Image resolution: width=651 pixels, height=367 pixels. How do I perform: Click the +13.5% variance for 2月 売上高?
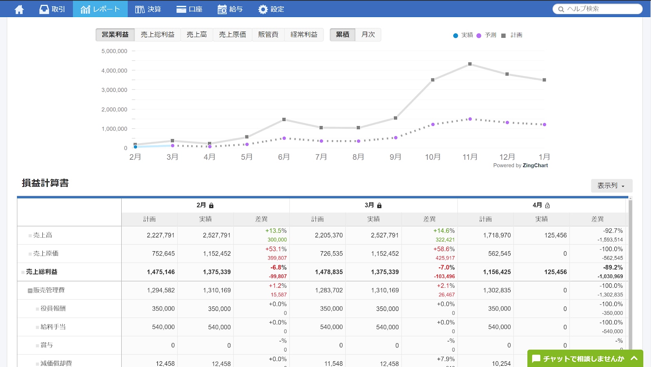point(276,231)
